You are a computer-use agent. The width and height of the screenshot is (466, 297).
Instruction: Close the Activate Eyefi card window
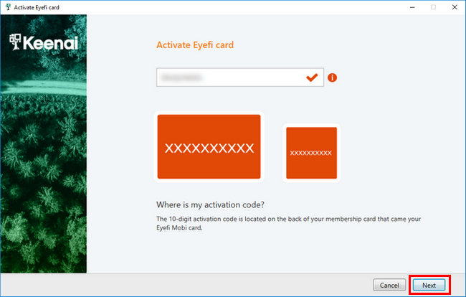tap(455, 7)
